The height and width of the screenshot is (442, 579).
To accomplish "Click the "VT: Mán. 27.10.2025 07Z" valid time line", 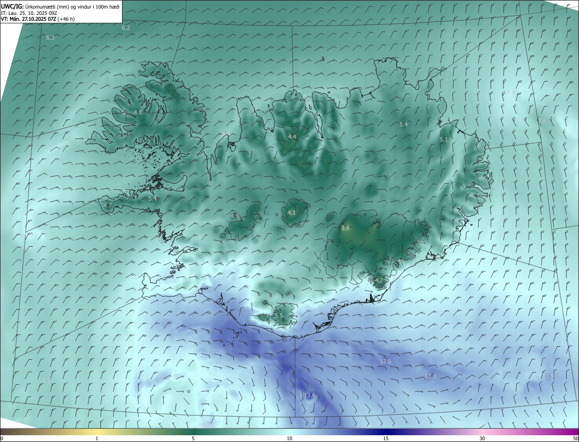I will click(x=37, y=19).
